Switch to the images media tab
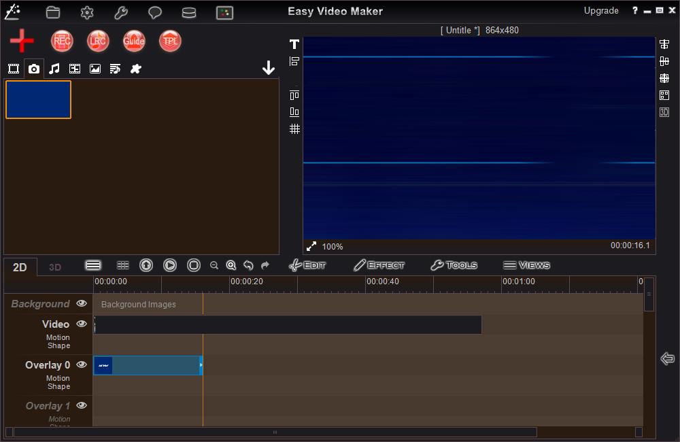Screen dimensions: 680x442 [x=95, y=69]
